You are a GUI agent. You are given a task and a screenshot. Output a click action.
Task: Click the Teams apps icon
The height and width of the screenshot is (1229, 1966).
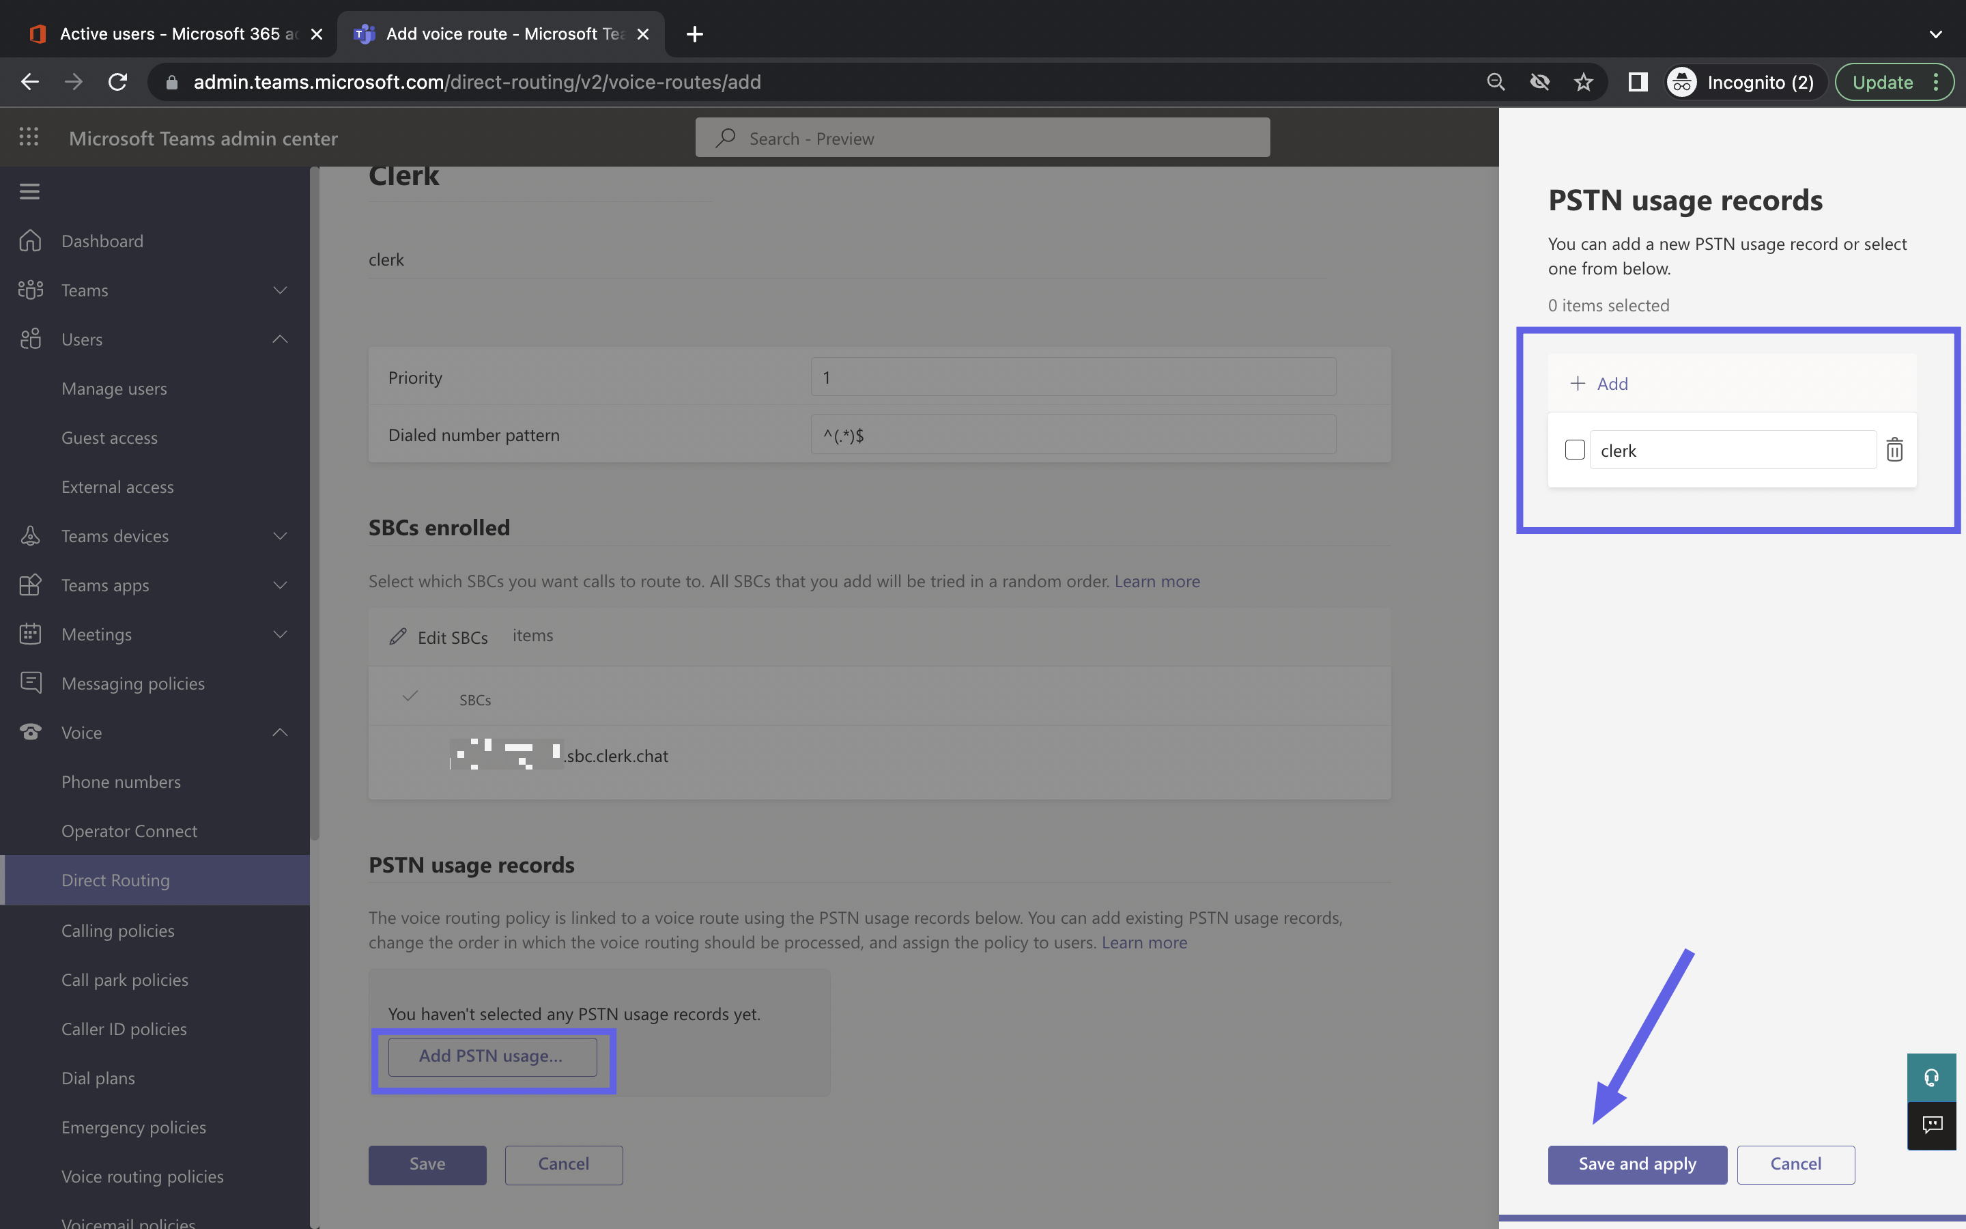[30, 584]
